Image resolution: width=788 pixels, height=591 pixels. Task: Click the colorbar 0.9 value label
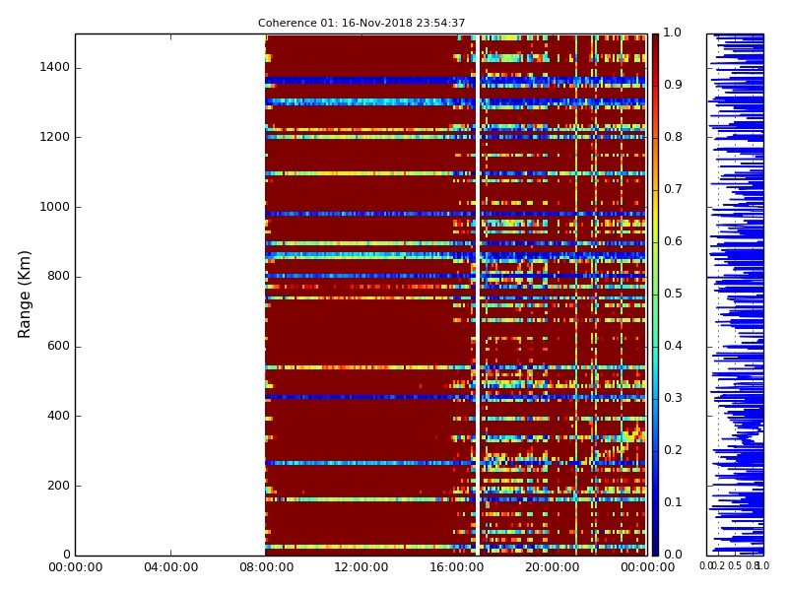(673, 85)
